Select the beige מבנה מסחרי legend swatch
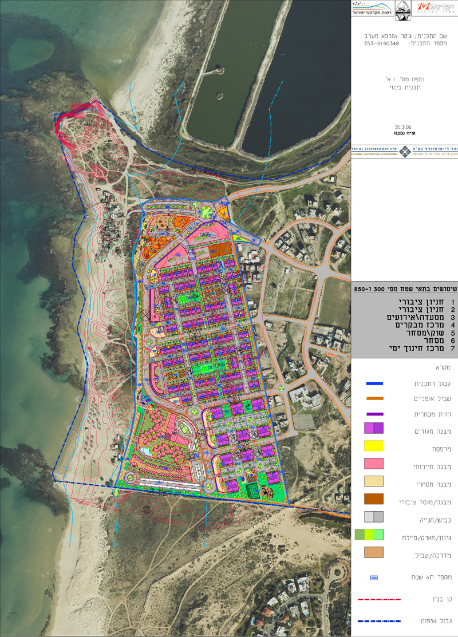Viewport: 458px width, 637px height. pos(374,481)
